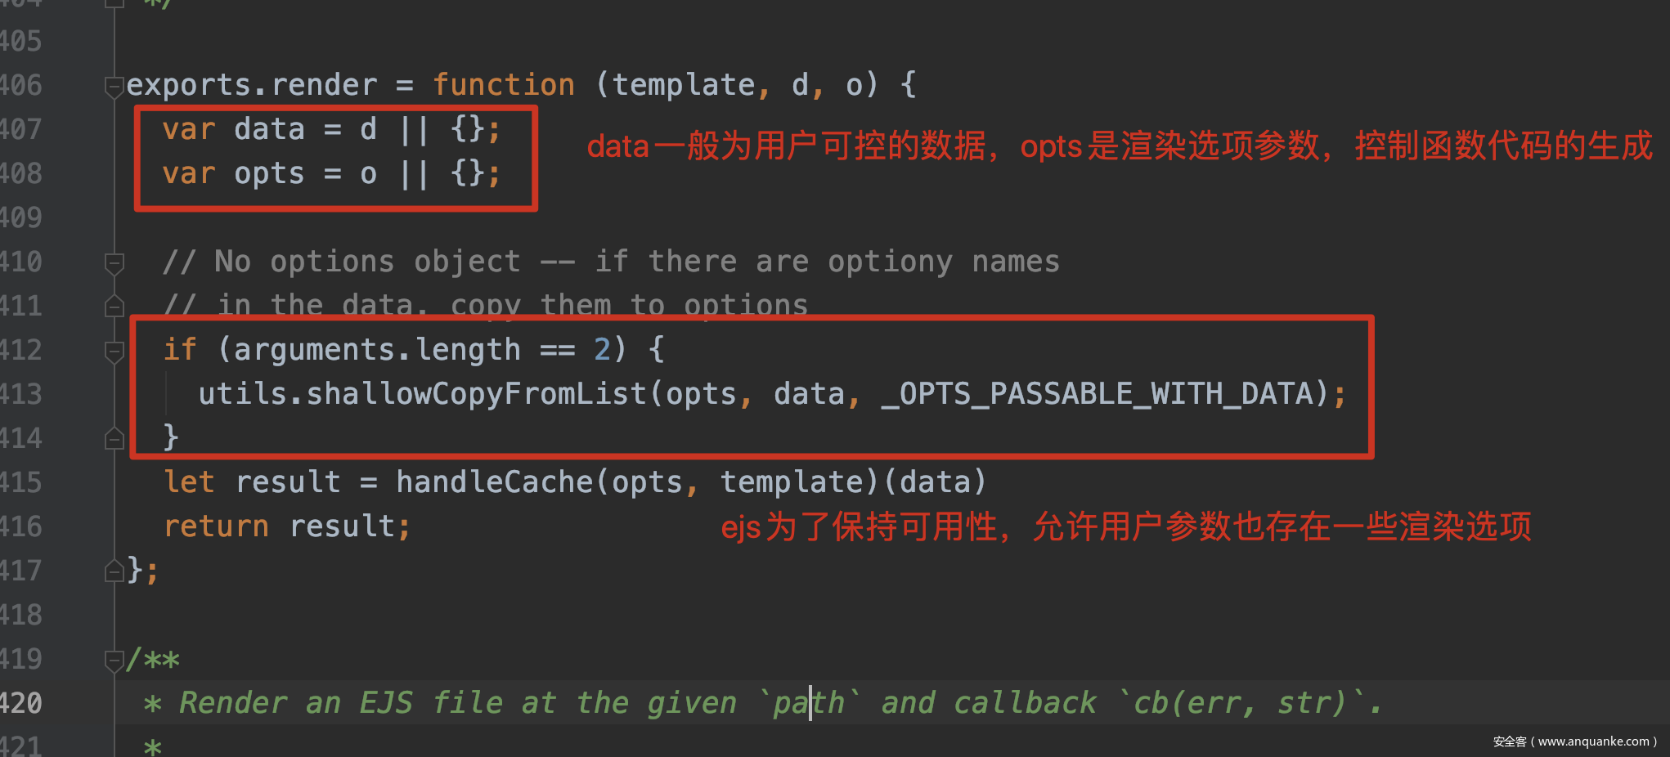
Task: Click the shallowCopyFromList method name
Action: click(476, 394)
